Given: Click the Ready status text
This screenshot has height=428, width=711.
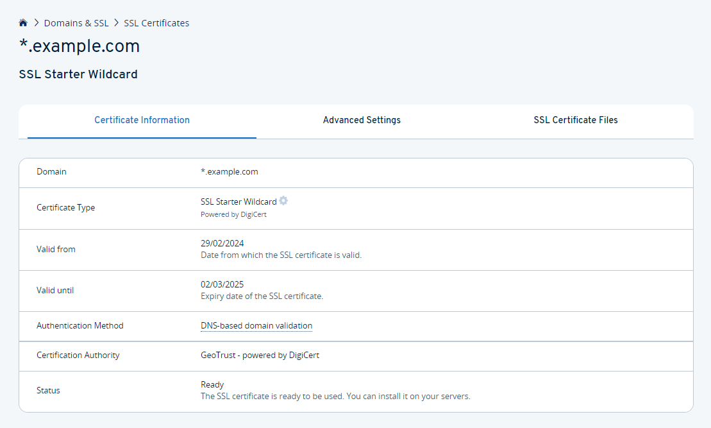Looking at the screenshot, I should coord(212,384).
